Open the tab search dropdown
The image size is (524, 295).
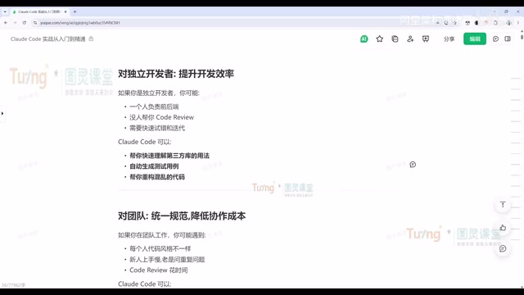tap(5, 11)
